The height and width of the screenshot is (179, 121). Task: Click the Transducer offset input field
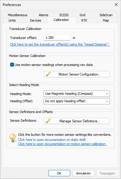(x=57, y=37)
